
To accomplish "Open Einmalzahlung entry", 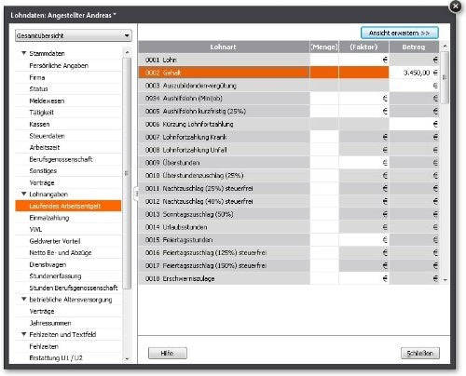I will coord(68,218).
